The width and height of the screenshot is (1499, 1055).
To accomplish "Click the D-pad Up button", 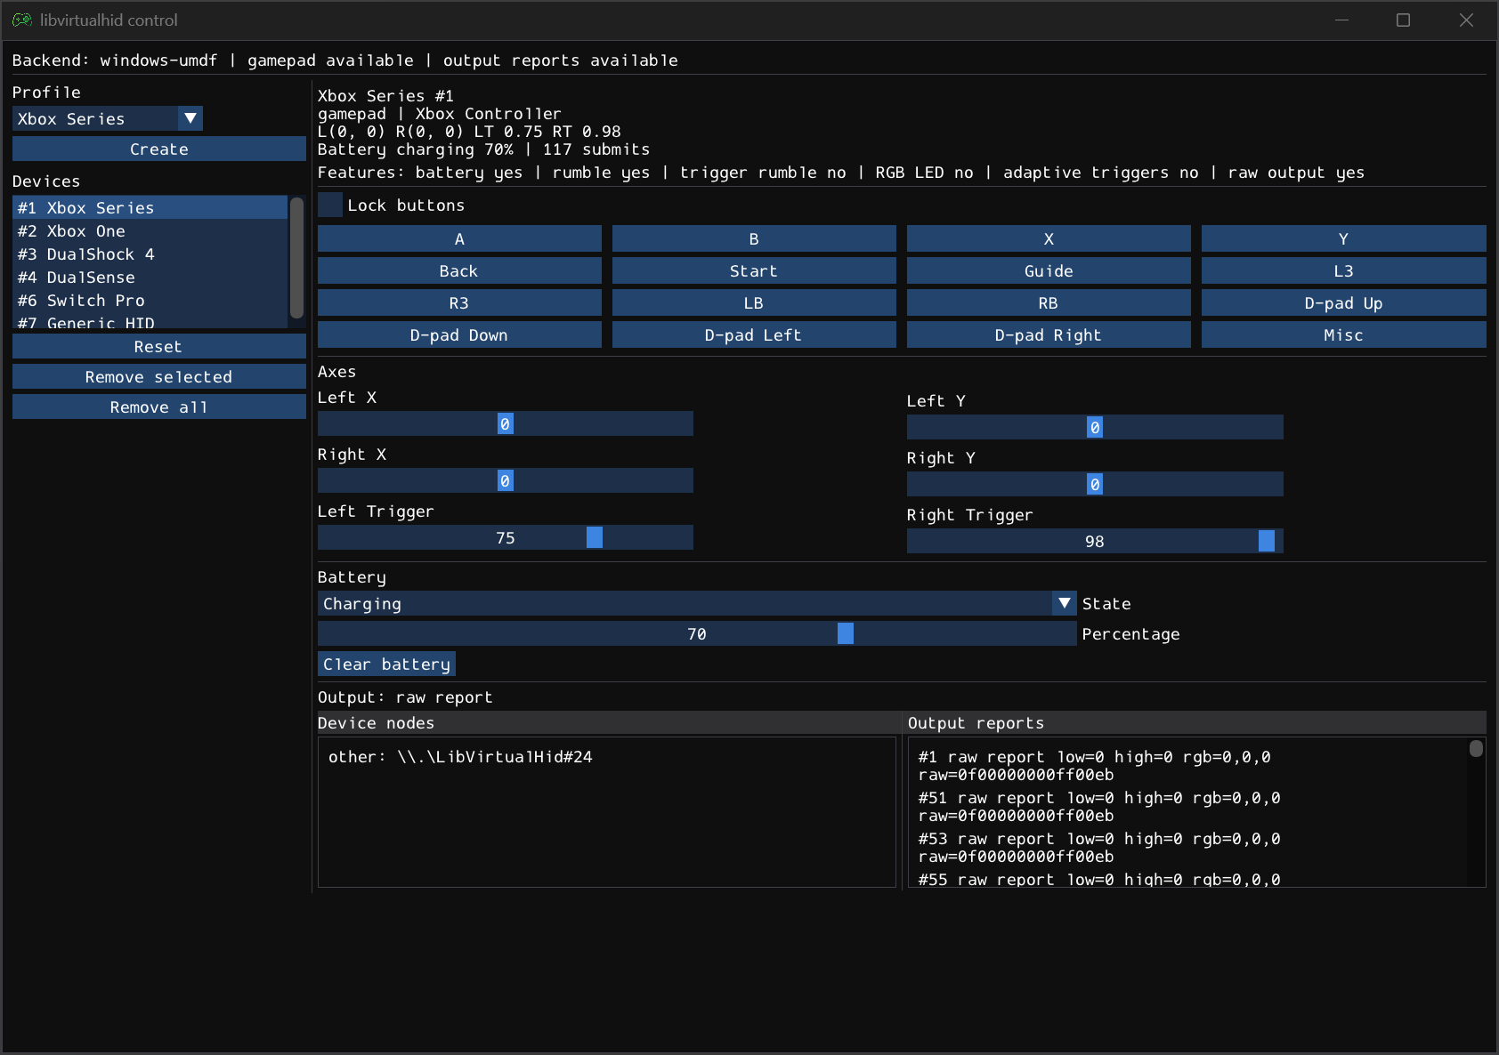I will pyautogui.click(x=1344, y=302).
